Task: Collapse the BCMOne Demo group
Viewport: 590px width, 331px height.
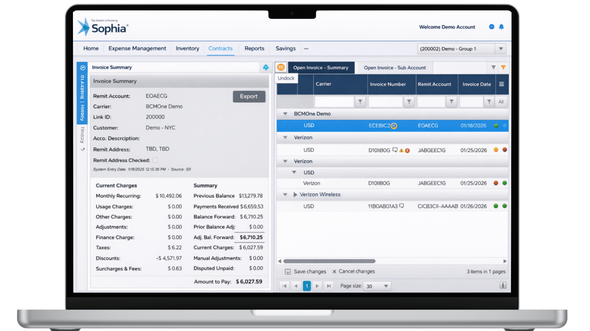Action: [285, 114]
